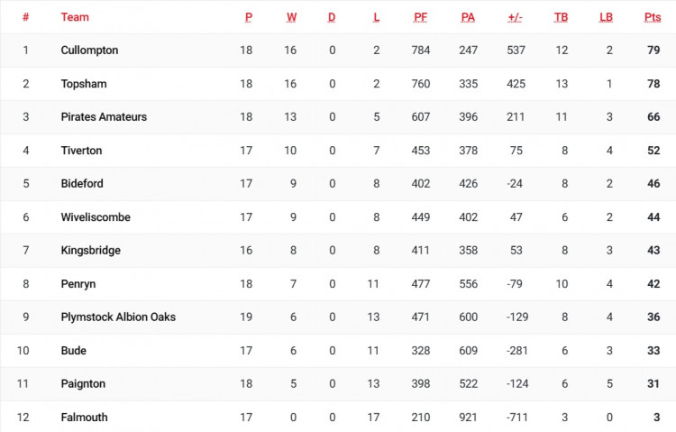Open Plymstock Albion Oaks team entry

118,317
